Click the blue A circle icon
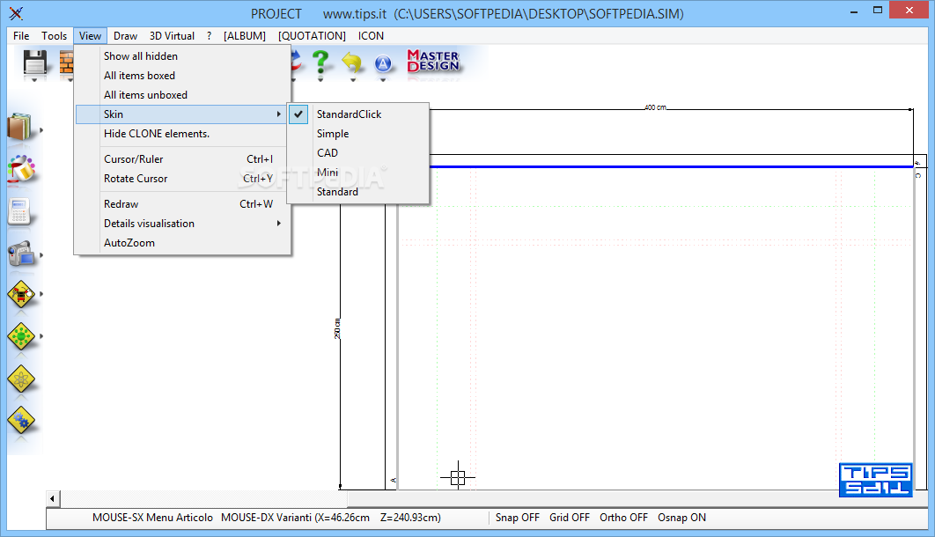Viewport: 935px width, 537px height. (384, 63)
